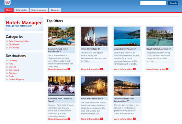Expand the United Kingdom destination bullet
The width and height of the screenshot is (182, 124).
7,79
